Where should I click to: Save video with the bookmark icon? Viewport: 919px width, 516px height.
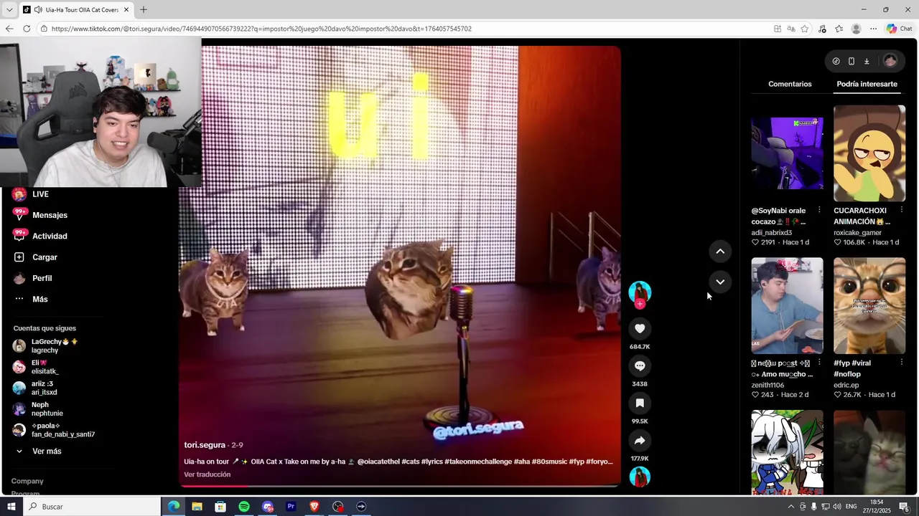pos(640,403)
